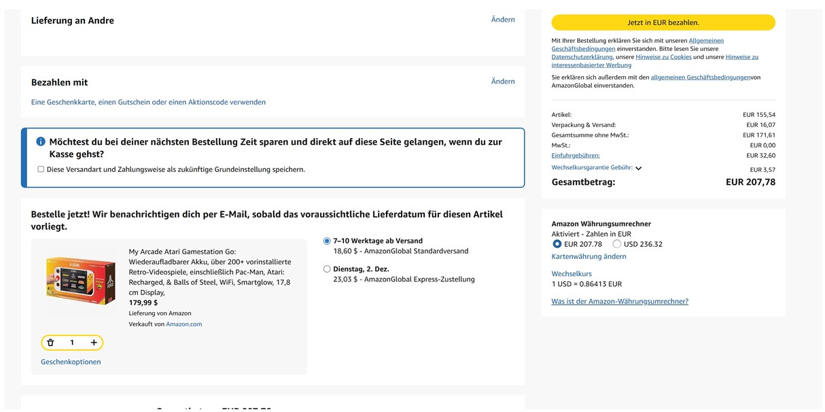Enable saving shipping and payment defaults checkbox
Viewport: 825px width, 412px height.
pos(41,169)
